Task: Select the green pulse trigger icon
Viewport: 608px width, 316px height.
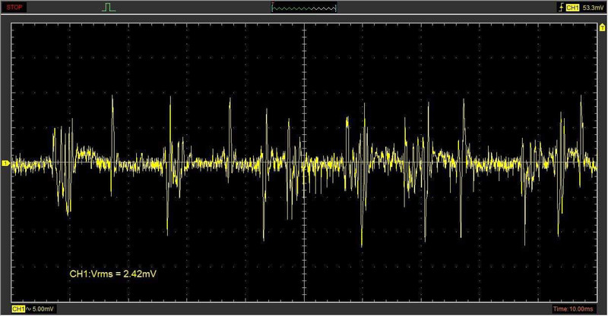Action: pos(109,8)
